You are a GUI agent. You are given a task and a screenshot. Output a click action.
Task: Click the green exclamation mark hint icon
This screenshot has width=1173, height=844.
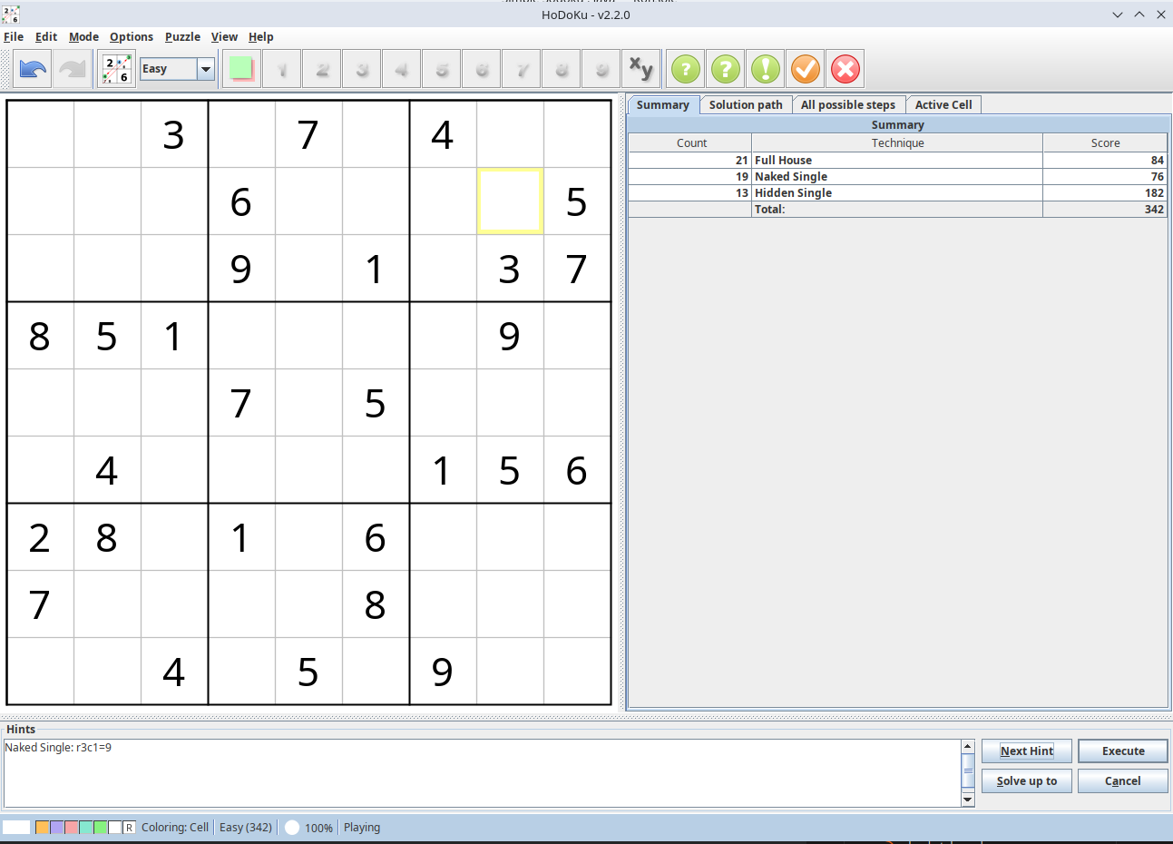765,69
